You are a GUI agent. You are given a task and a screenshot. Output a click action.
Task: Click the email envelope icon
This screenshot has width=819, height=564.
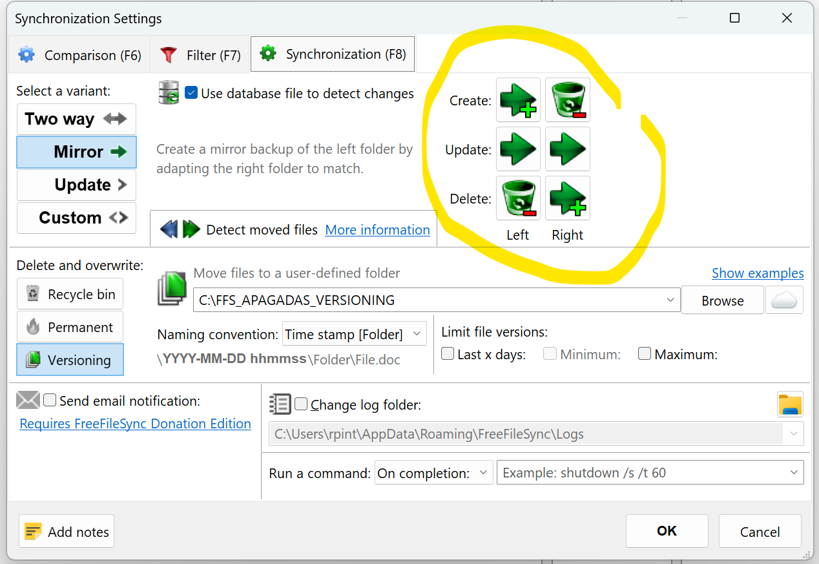click(x=28, y=401)
